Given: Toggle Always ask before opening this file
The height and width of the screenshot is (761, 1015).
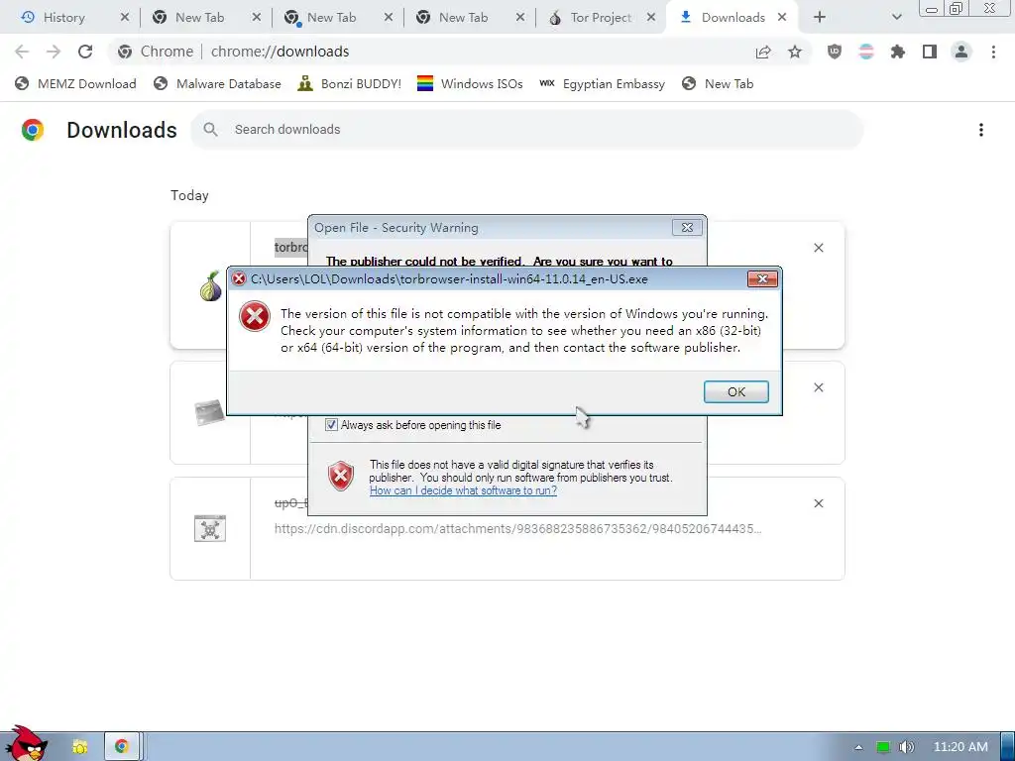Looking at the screenshot, I should tap(331, 425).
